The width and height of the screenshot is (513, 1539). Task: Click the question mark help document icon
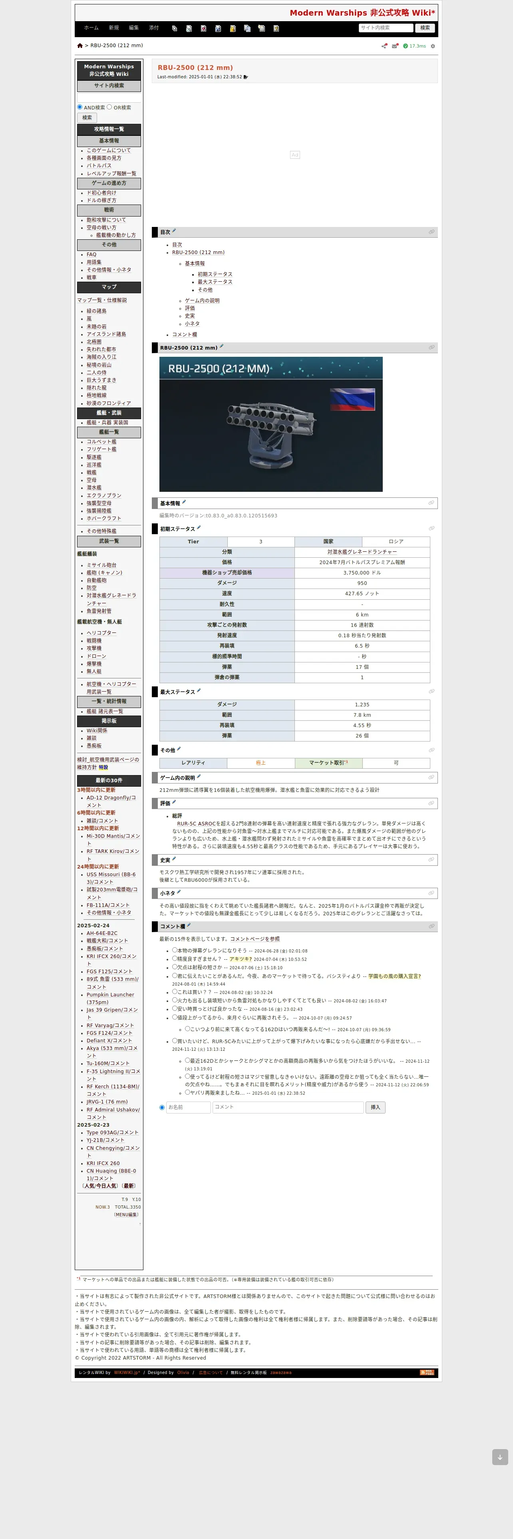pos(276,28)
